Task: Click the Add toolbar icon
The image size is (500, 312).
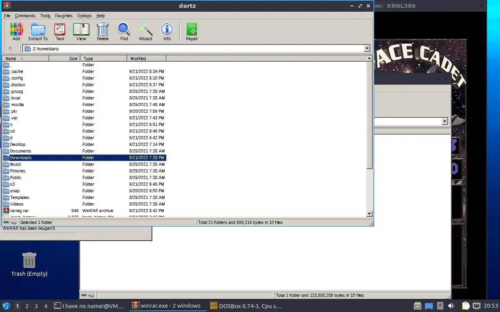Action: click(x=16, y=32)
